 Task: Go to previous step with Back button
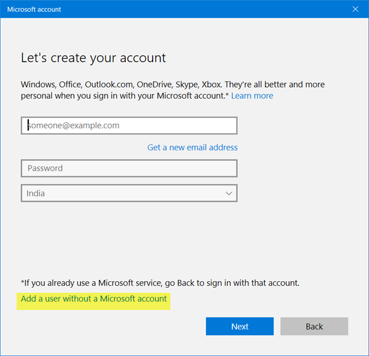(x=314, y=327)
